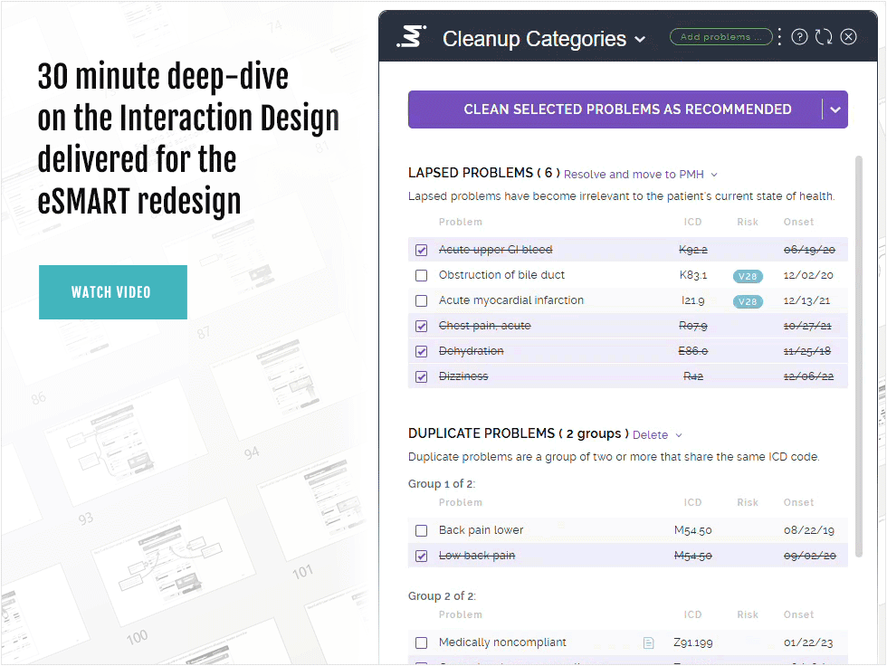Click Onset column header in Lapsed Problems

[798, 223]
